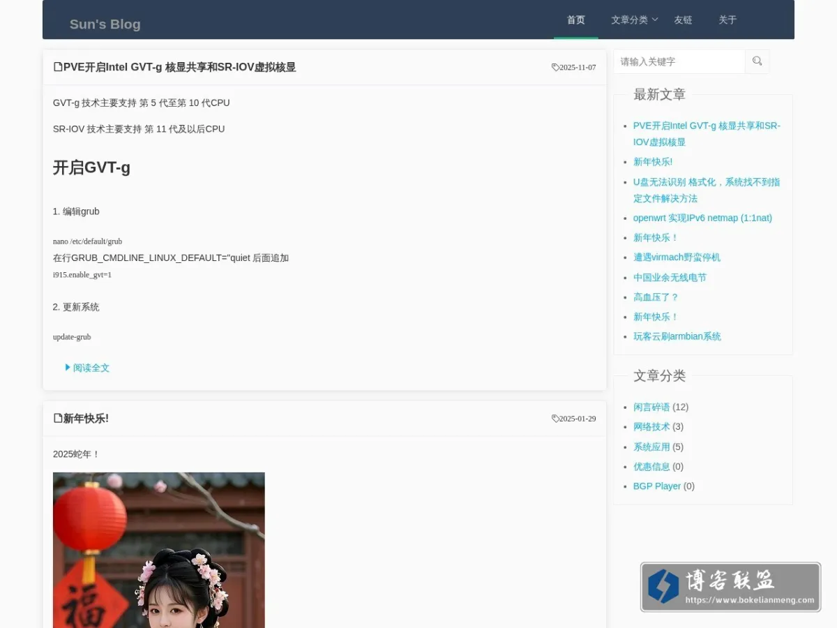Open 高血压了？ article link
The width and height of the screenshot is (837, 628).
click(x=656, y=297)
